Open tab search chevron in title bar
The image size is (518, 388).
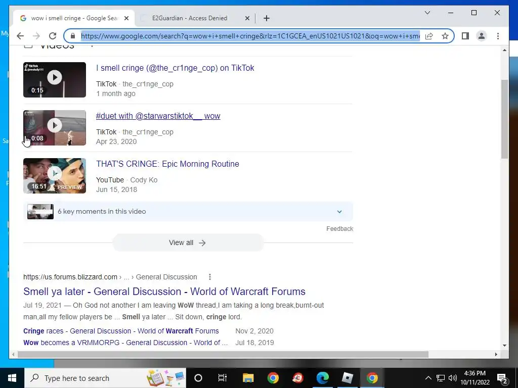coord(427,13)
